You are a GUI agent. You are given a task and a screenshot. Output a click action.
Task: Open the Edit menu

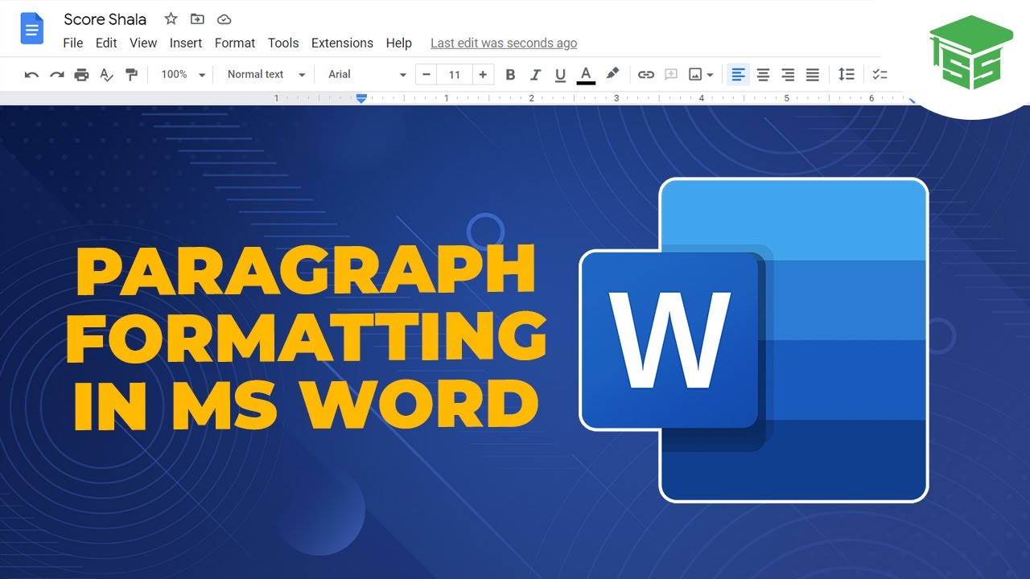pyautogui.click(x=106, y=43)
